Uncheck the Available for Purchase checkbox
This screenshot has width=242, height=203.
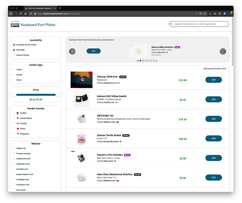[14, 45]
